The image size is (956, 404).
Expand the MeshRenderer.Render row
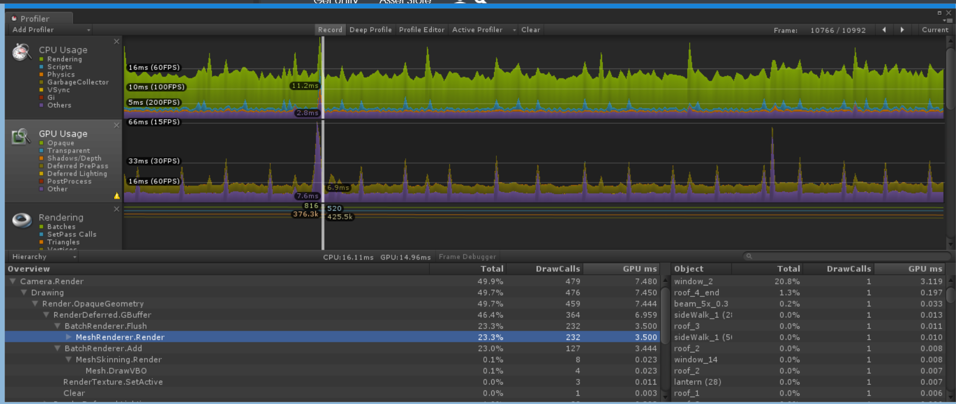(x=69, y=337)
